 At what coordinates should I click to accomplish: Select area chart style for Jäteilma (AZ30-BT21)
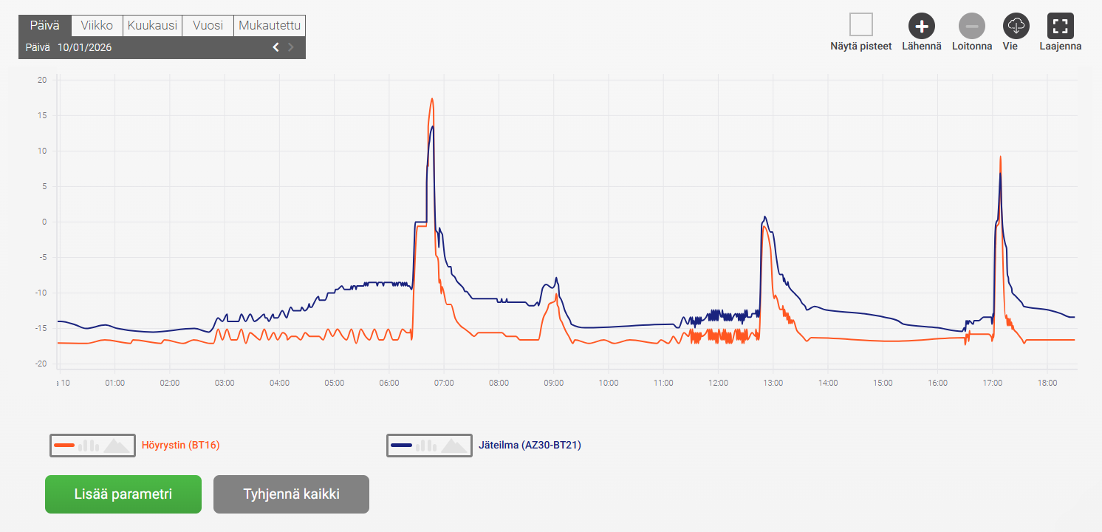(453, 446)
